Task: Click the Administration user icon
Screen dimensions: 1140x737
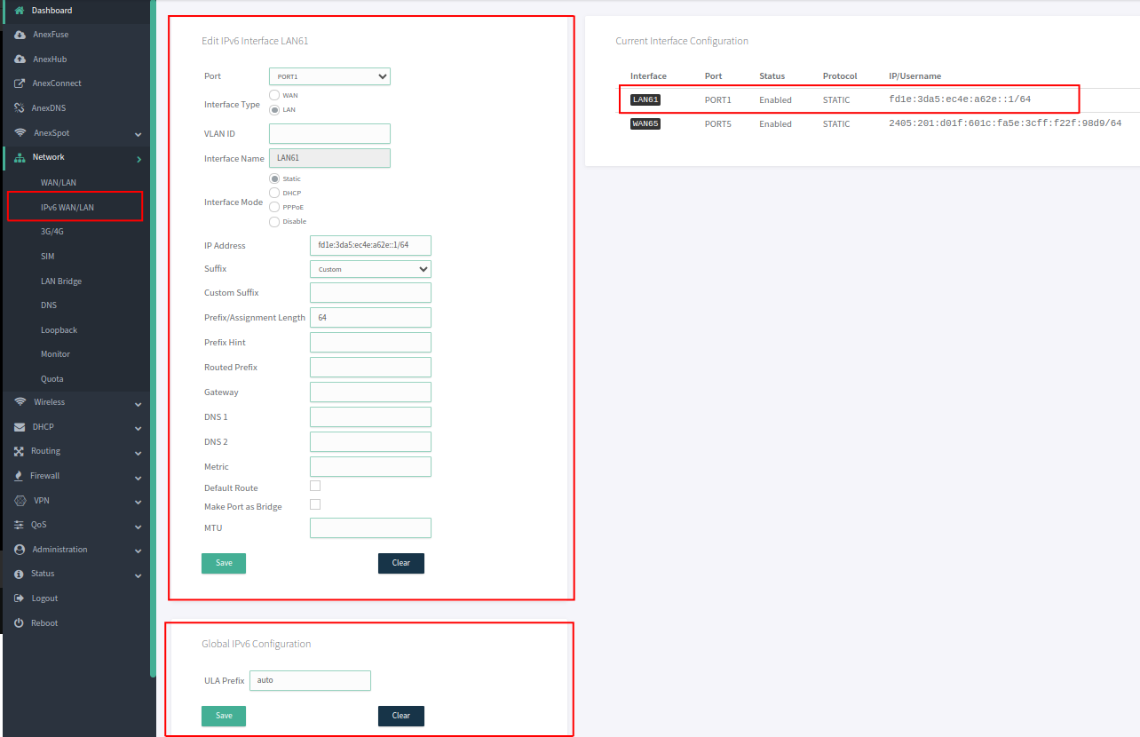Action: [x=20, y=550]
